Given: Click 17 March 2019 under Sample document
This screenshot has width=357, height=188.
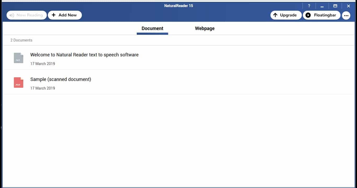Looking at the screenshot, I should tap(43, 88).
